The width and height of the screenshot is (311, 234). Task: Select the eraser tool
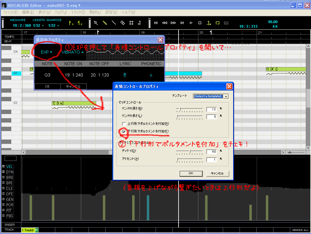pos(123,23)
